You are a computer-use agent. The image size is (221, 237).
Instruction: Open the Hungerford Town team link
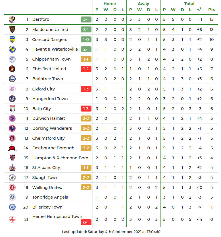[x=50, y=99]
